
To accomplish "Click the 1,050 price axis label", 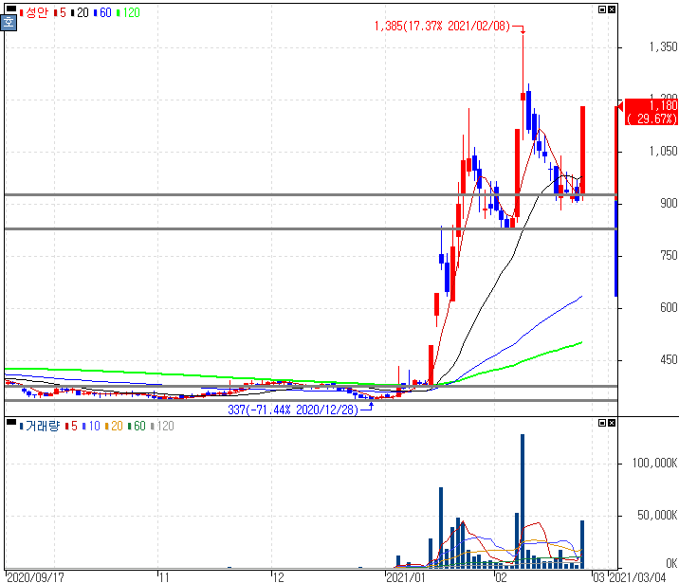I will click(x=663, y=151).
